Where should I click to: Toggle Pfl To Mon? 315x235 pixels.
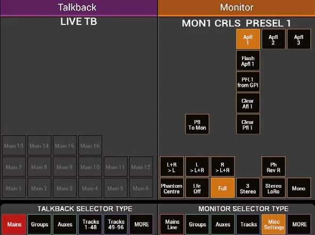click(197, 124)
